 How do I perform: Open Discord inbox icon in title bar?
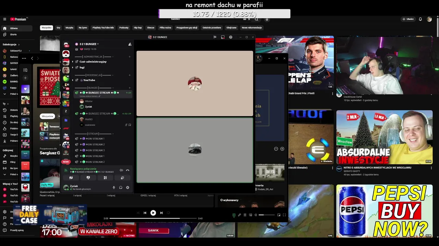(x=223, y=37)
